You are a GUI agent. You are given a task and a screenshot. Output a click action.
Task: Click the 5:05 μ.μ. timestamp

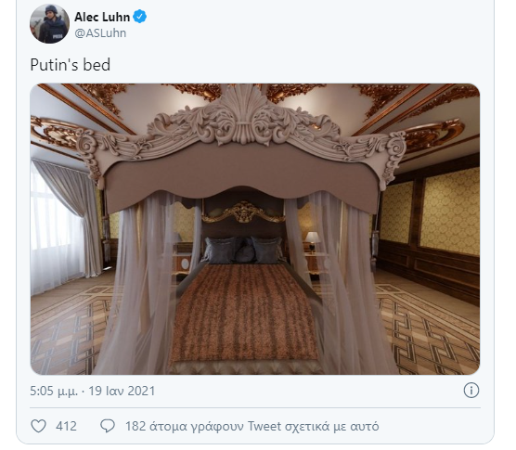point(54,391)
